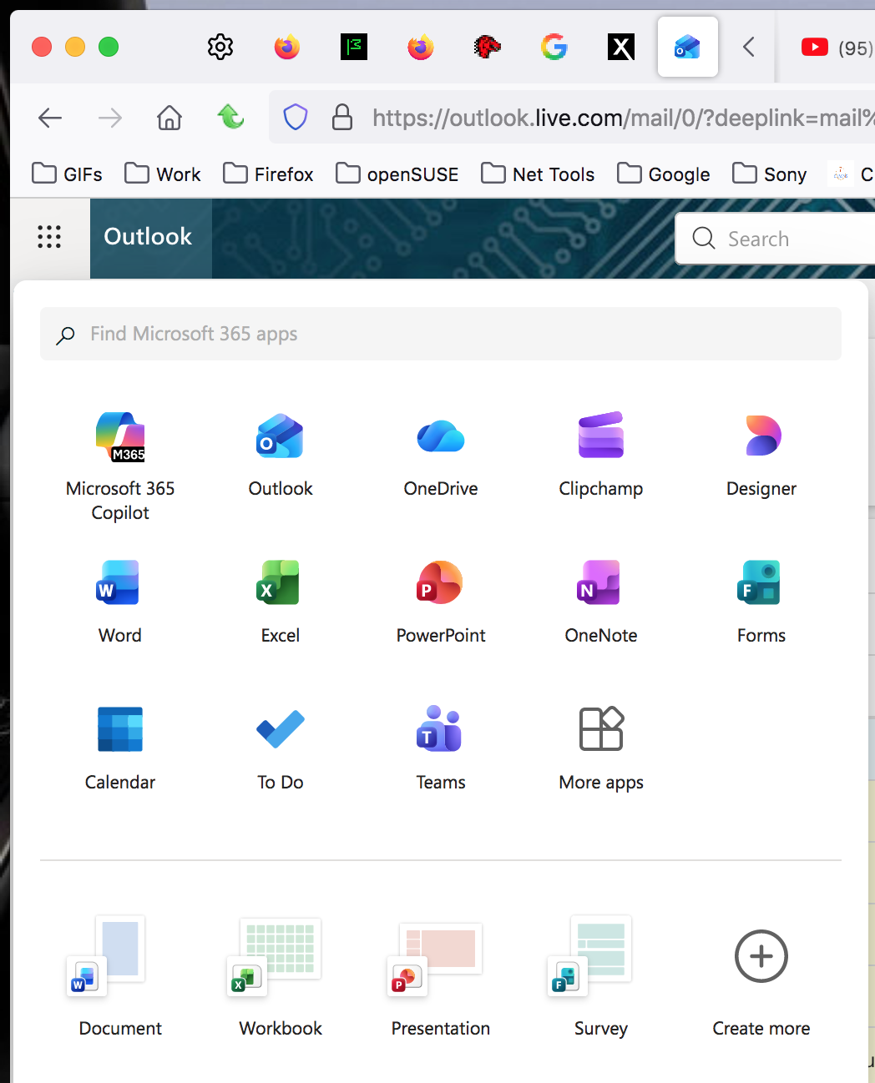Open Excel app
875x1083 pixels.
coord(281,602)
